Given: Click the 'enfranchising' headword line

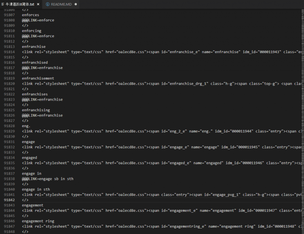Looking at the screenshot, I should pos(36,110).
